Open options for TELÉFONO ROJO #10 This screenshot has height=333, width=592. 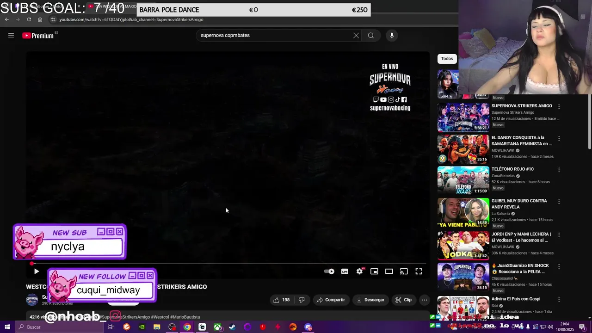coord(559,170)
